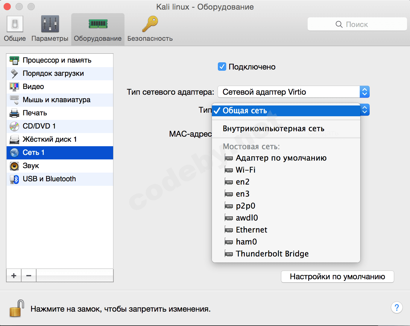Choose Внутрикомпьютерная сеть from the list
Screen dimensions: 410x326
click(273, 129)
